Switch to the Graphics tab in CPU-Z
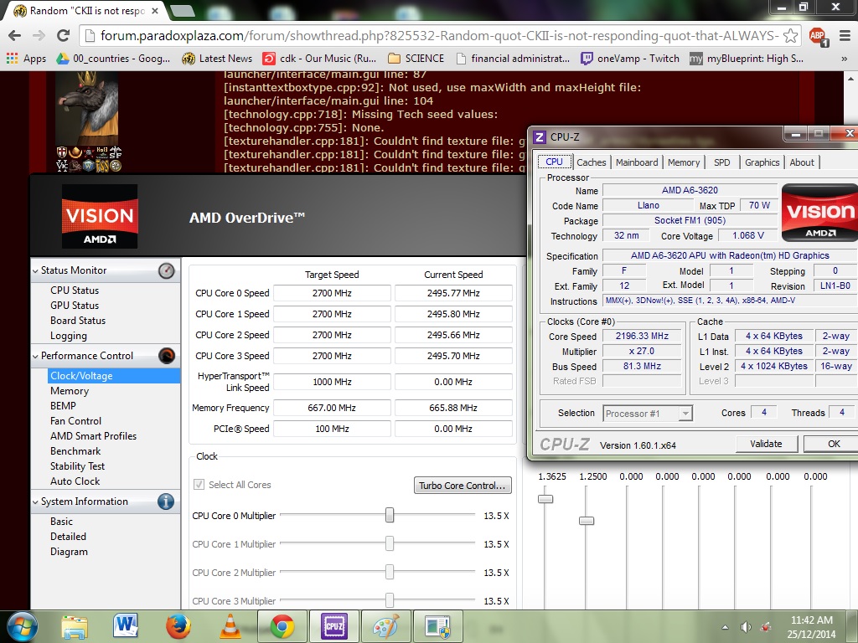858x643 pixels. pos(762,162)
